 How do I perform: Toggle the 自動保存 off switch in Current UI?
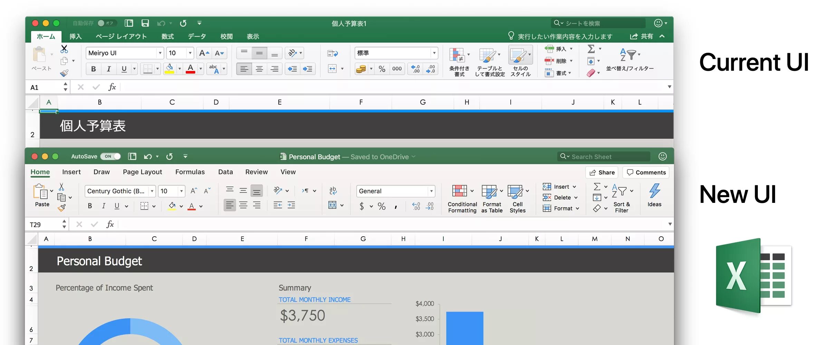pyautogui.click(x=107, y=23)
